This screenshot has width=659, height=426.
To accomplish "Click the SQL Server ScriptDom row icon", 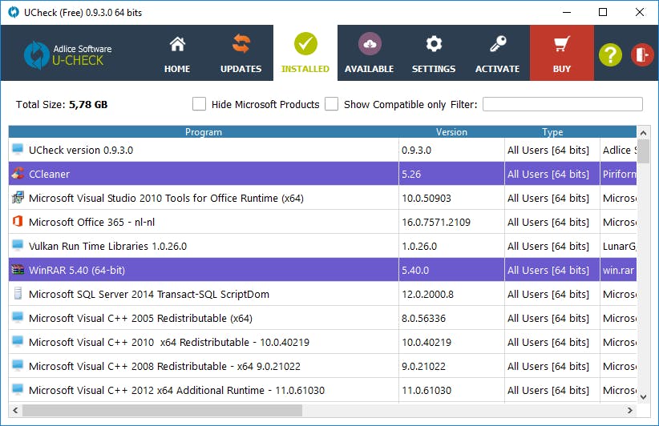I will [18, 293].
